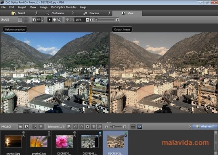Select the pink rose DSCF8570 thumbnail
Viewport: 218px width, 155px height.
pos(64,141)
